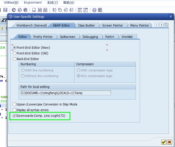This screenshot has width=175, height=147.
Task: Open the Worklist sub-tab
Action: coord(127,37)
